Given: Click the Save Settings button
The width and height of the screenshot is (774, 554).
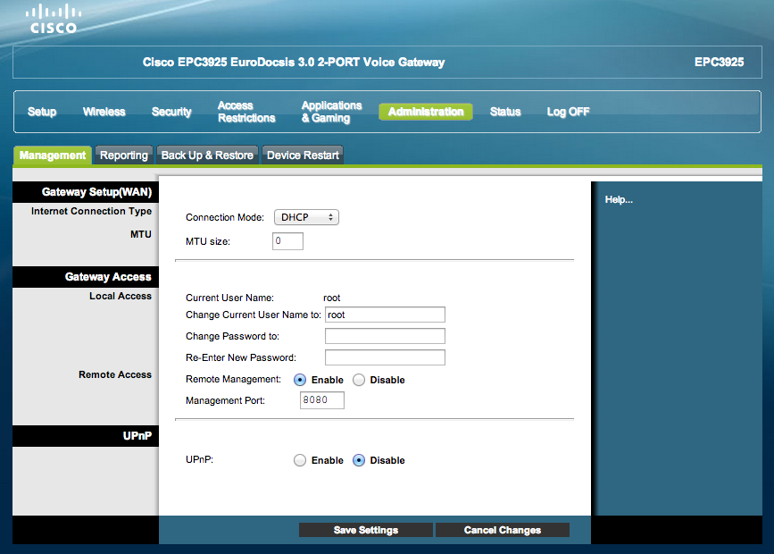Looking at the screenshot, I should [366, 530].
